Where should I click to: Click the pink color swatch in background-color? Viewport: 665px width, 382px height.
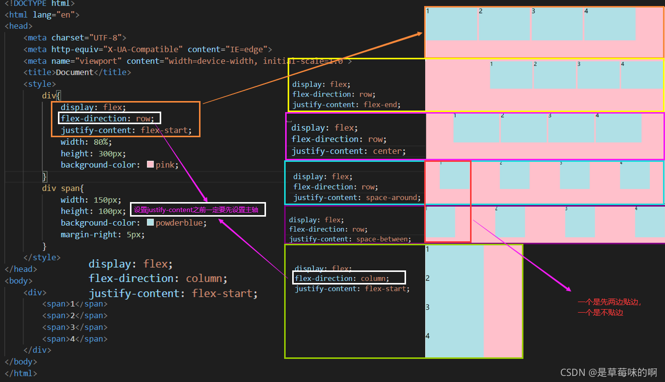[x=150, y=165]
